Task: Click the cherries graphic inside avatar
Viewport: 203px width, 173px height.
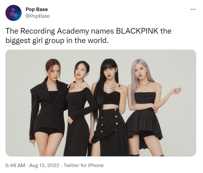Action: tap(13, 13)
